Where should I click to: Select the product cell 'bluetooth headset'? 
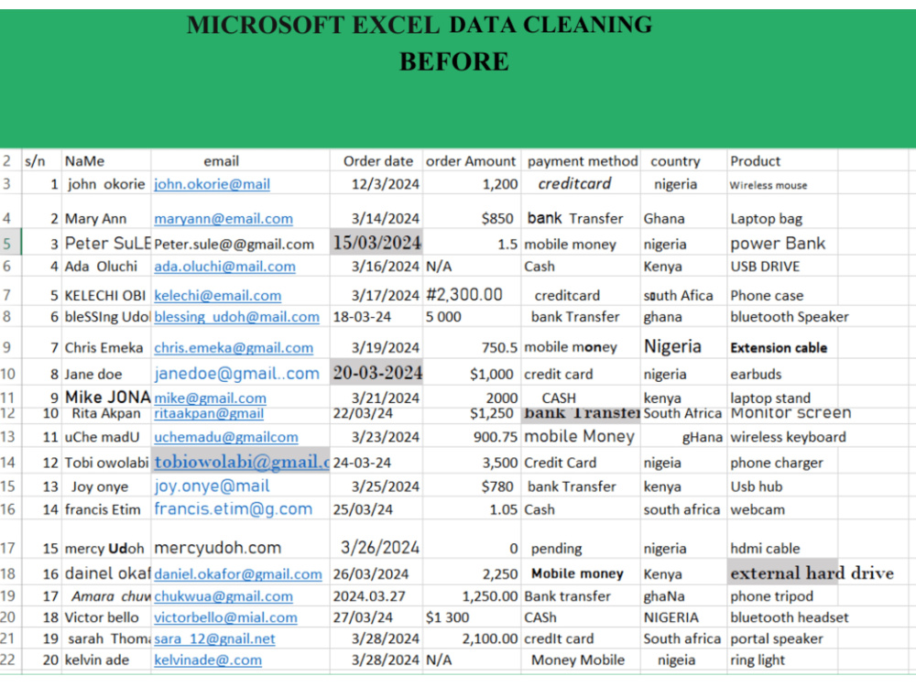click(x=782, y=616)
